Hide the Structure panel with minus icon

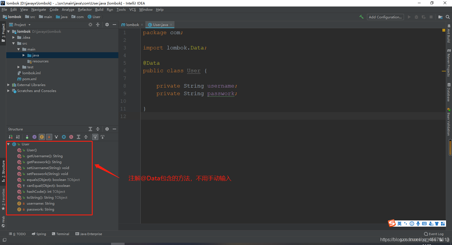(x=114, y=129)
